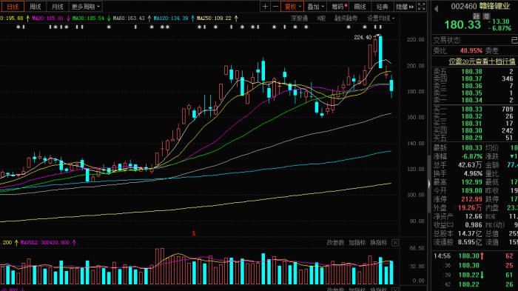Click the 买一 180.33 bid row
Image resolution: width=518 pixels, height=291 pixels.
[474, 109]
